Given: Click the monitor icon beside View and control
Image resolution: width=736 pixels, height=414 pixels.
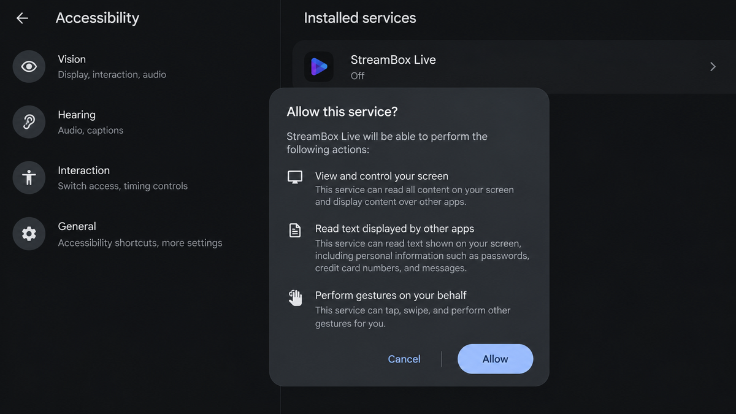Looking at the screenshot, I should click(x=295, y=177).
